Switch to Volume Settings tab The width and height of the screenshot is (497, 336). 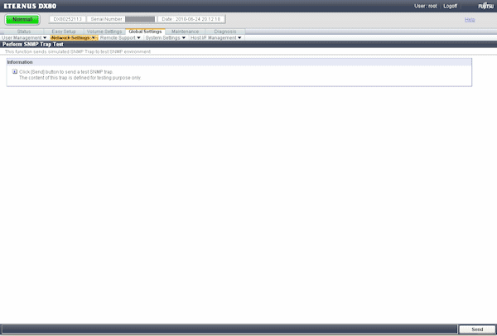click(x=104, y=32)
